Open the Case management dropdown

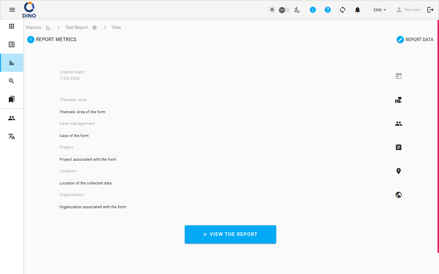pos(230,124)
